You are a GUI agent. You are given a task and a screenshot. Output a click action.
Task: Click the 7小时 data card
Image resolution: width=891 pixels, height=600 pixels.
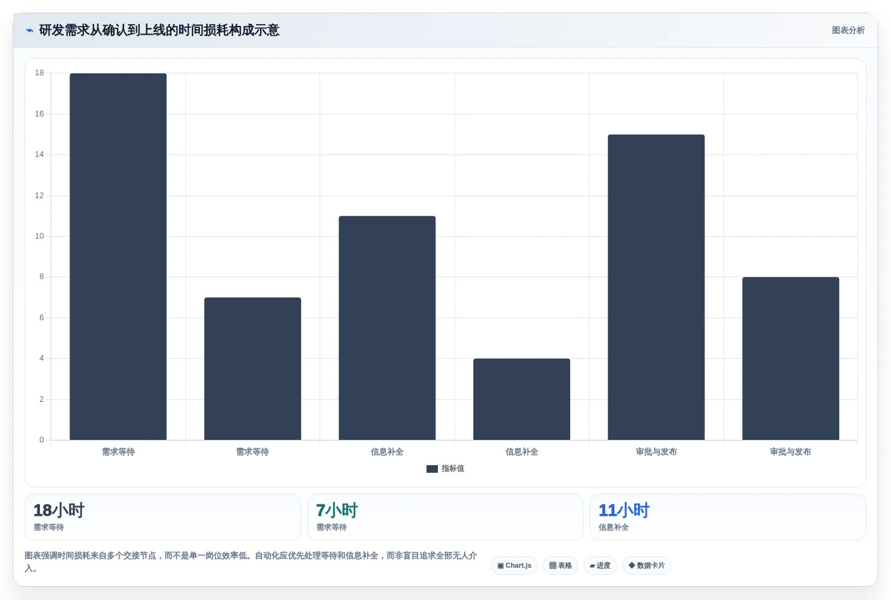[445, 517]
